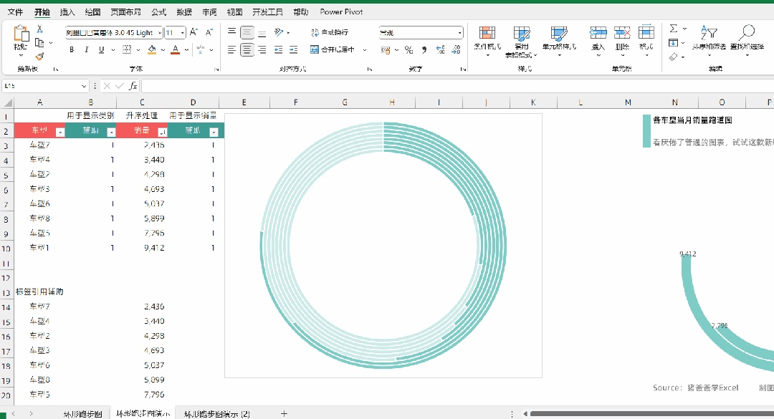Open Format as Table (套用表格格式)
The image size is (774, 419).
point(521,42)
